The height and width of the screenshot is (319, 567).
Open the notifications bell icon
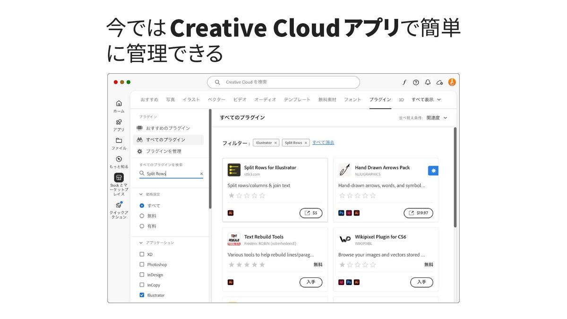428,82
